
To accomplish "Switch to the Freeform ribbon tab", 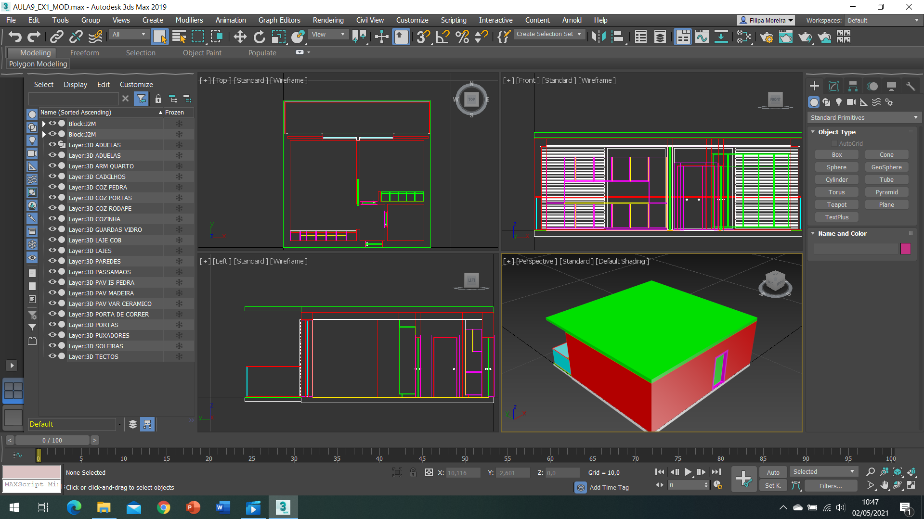I will (84, 53).
